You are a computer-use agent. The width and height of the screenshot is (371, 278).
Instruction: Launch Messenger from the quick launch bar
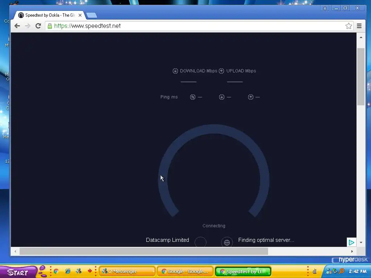click(79, 271)
